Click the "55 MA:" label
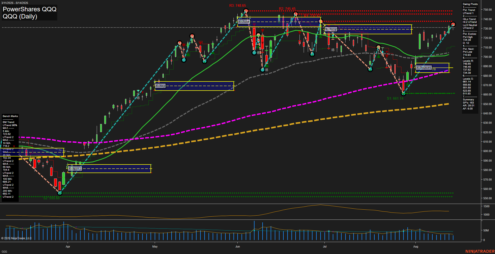 (x=7, y=167)
